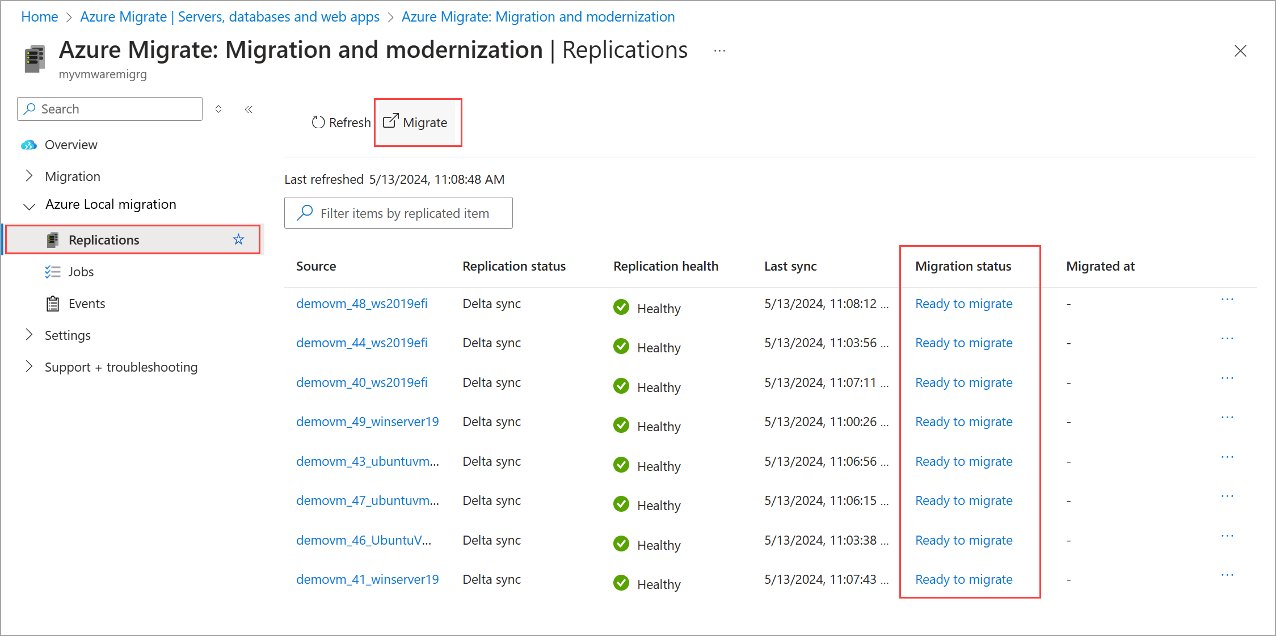The image size is (1276, 636).
Task: Click the filter magnifier icon
Action: click(305, 213)
